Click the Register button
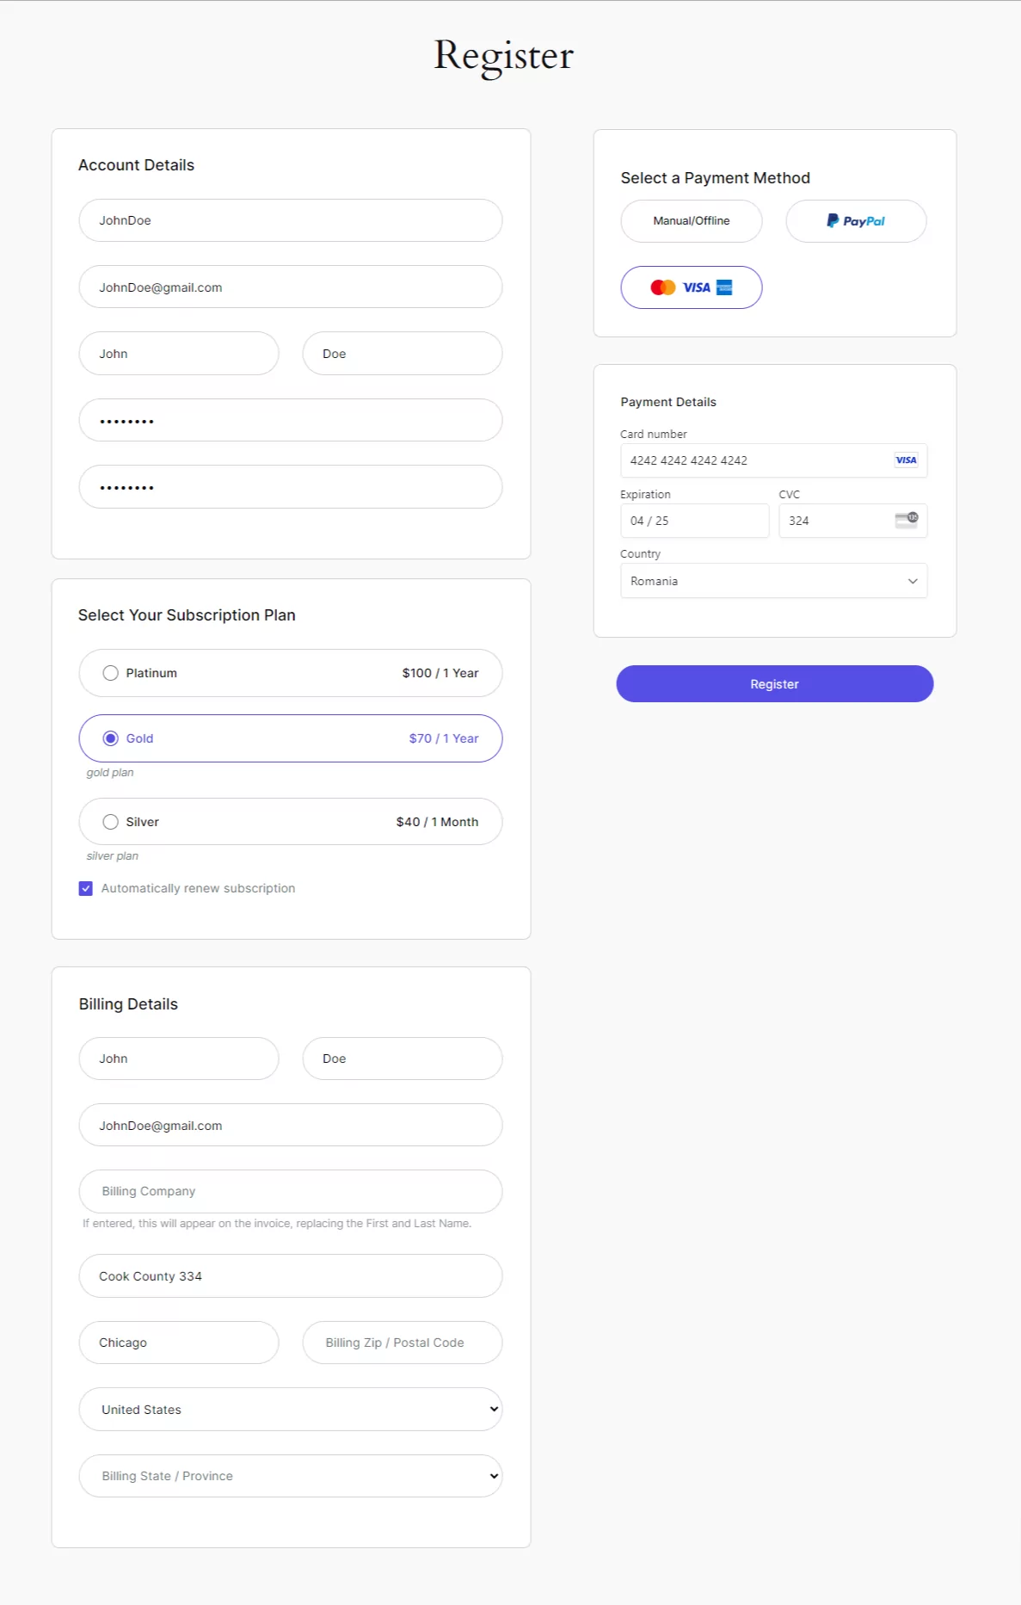Screen dimensions: 1021x1605 (775, 684)
